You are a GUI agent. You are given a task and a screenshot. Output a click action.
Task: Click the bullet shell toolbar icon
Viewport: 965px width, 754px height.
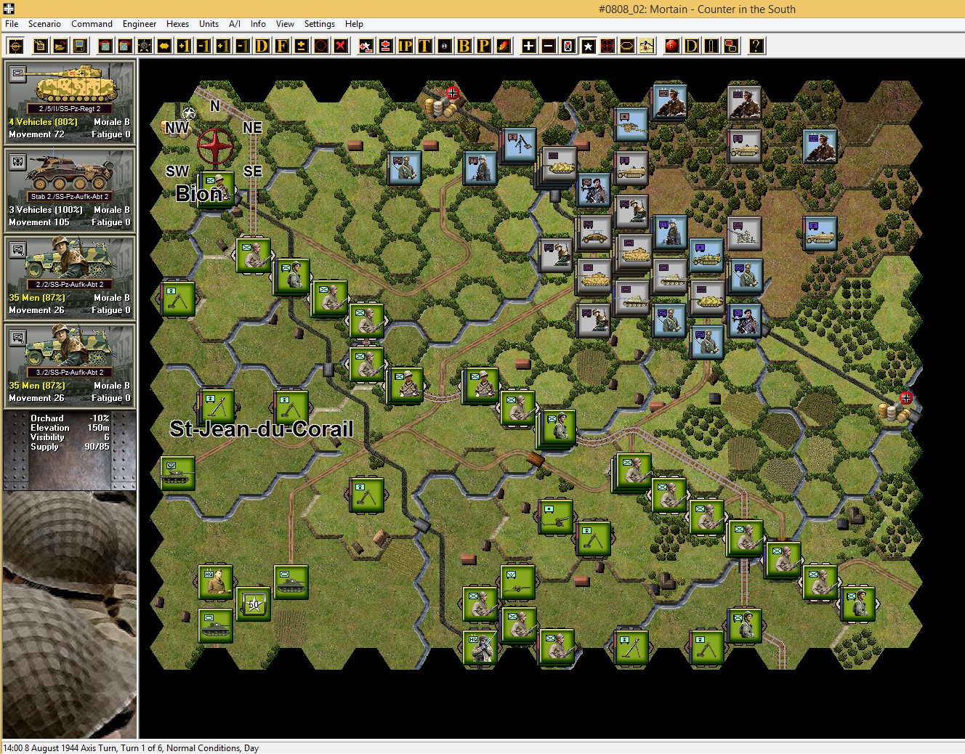coord(711,46)
